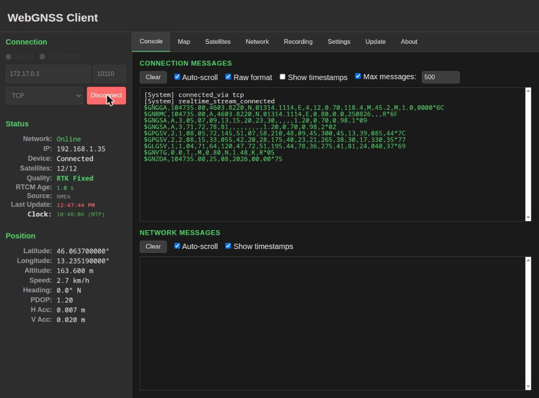Clear the Network Messages log
The width and height of the screenshot is (539, 398).
pos(153,247)
